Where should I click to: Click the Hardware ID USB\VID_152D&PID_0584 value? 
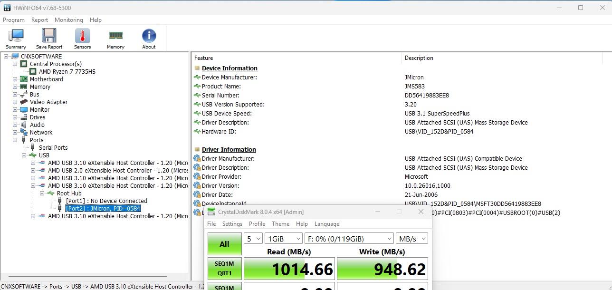[439, 132]
